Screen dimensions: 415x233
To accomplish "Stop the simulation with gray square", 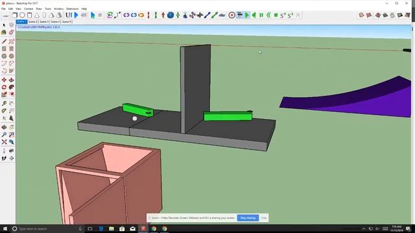I will (100, 16).
